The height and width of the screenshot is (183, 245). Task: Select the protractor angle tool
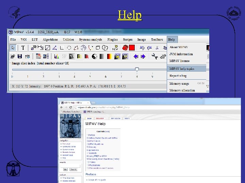click(54, 48)
